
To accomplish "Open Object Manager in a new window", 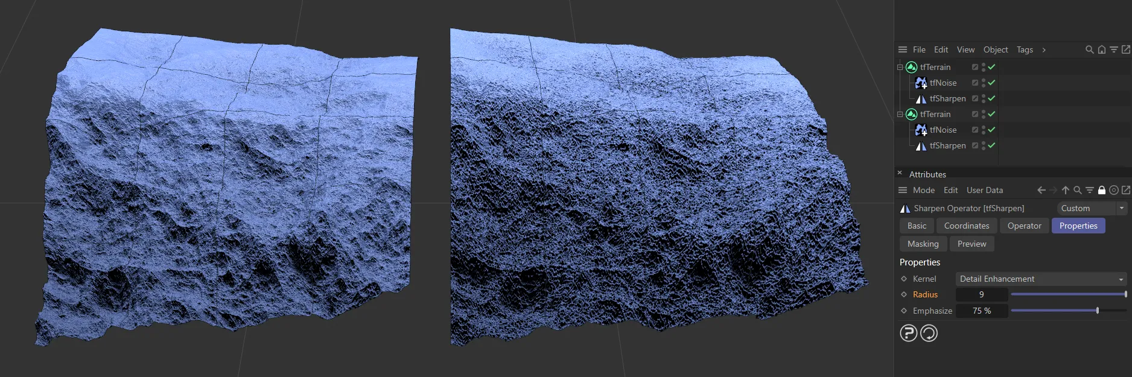I will tap(1125, 49).
